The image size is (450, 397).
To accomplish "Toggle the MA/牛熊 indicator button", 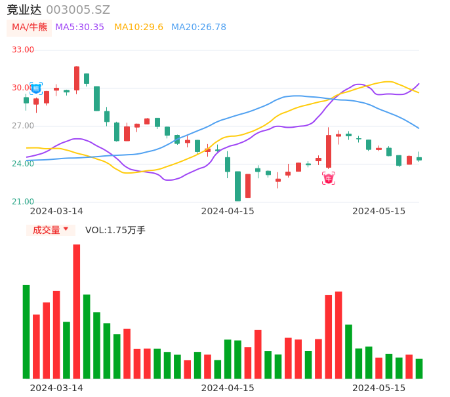I will coord(30,28).
